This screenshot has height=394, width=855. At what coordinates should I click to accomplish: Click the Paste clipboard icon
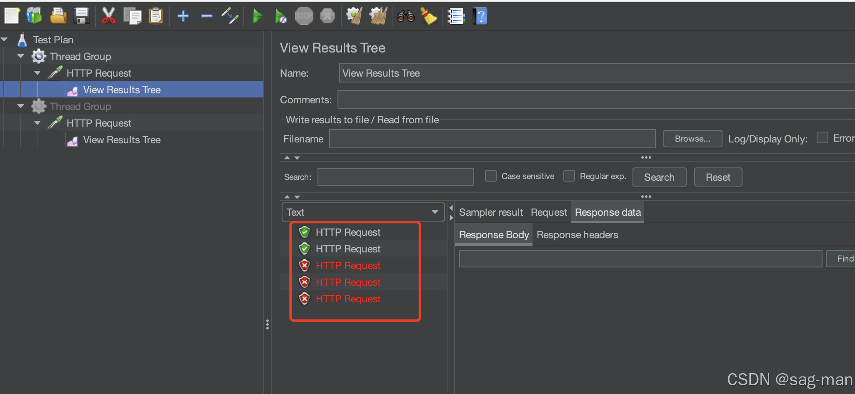point(156,16)
